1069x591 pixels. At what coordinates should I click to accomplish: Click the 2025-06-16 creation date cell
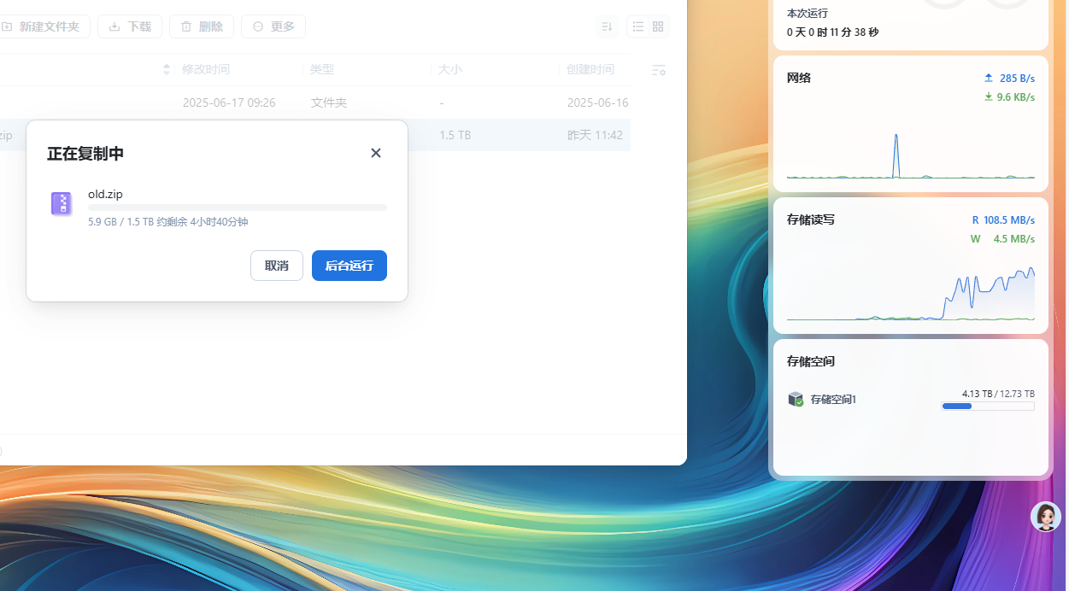tap(598, 102)
